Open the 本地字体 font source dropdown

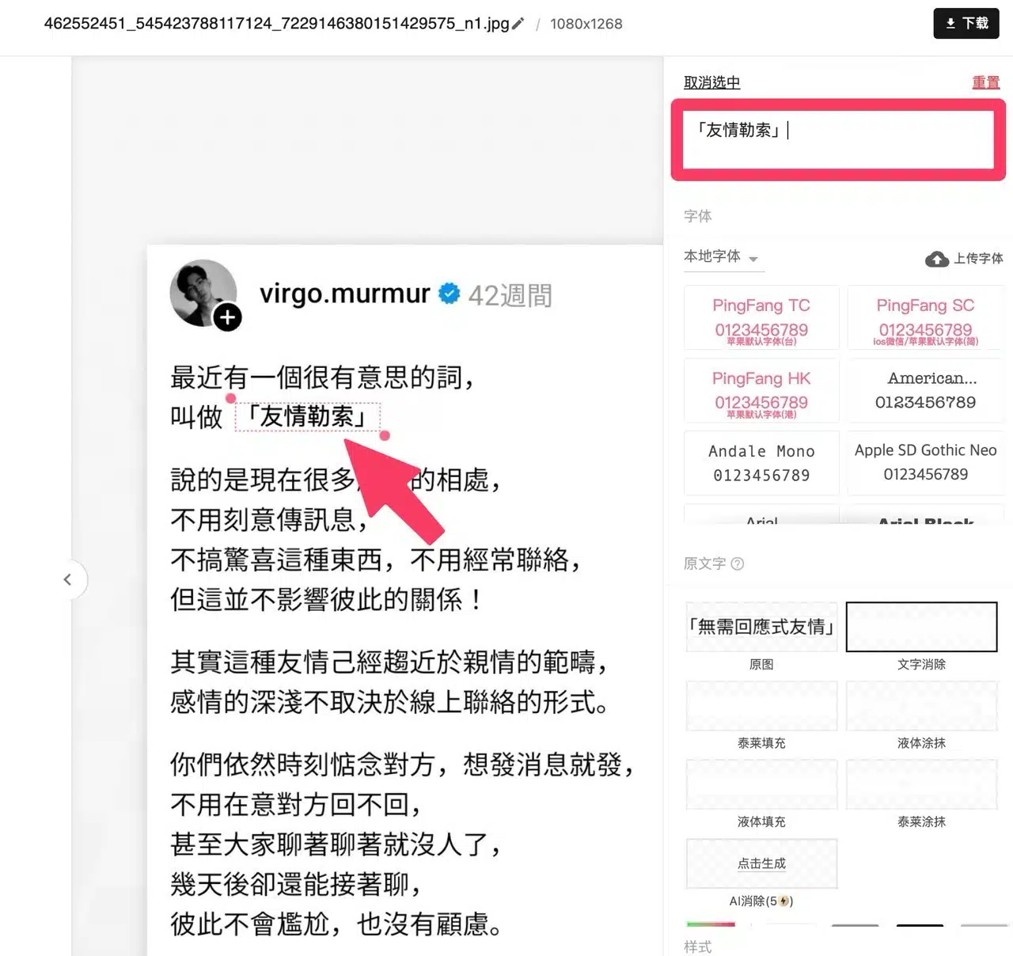721,257
